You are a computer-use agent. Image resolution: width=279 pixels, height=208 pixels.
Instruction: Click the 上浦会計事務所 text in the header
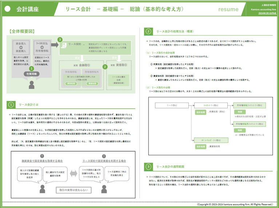coord(269,5)
